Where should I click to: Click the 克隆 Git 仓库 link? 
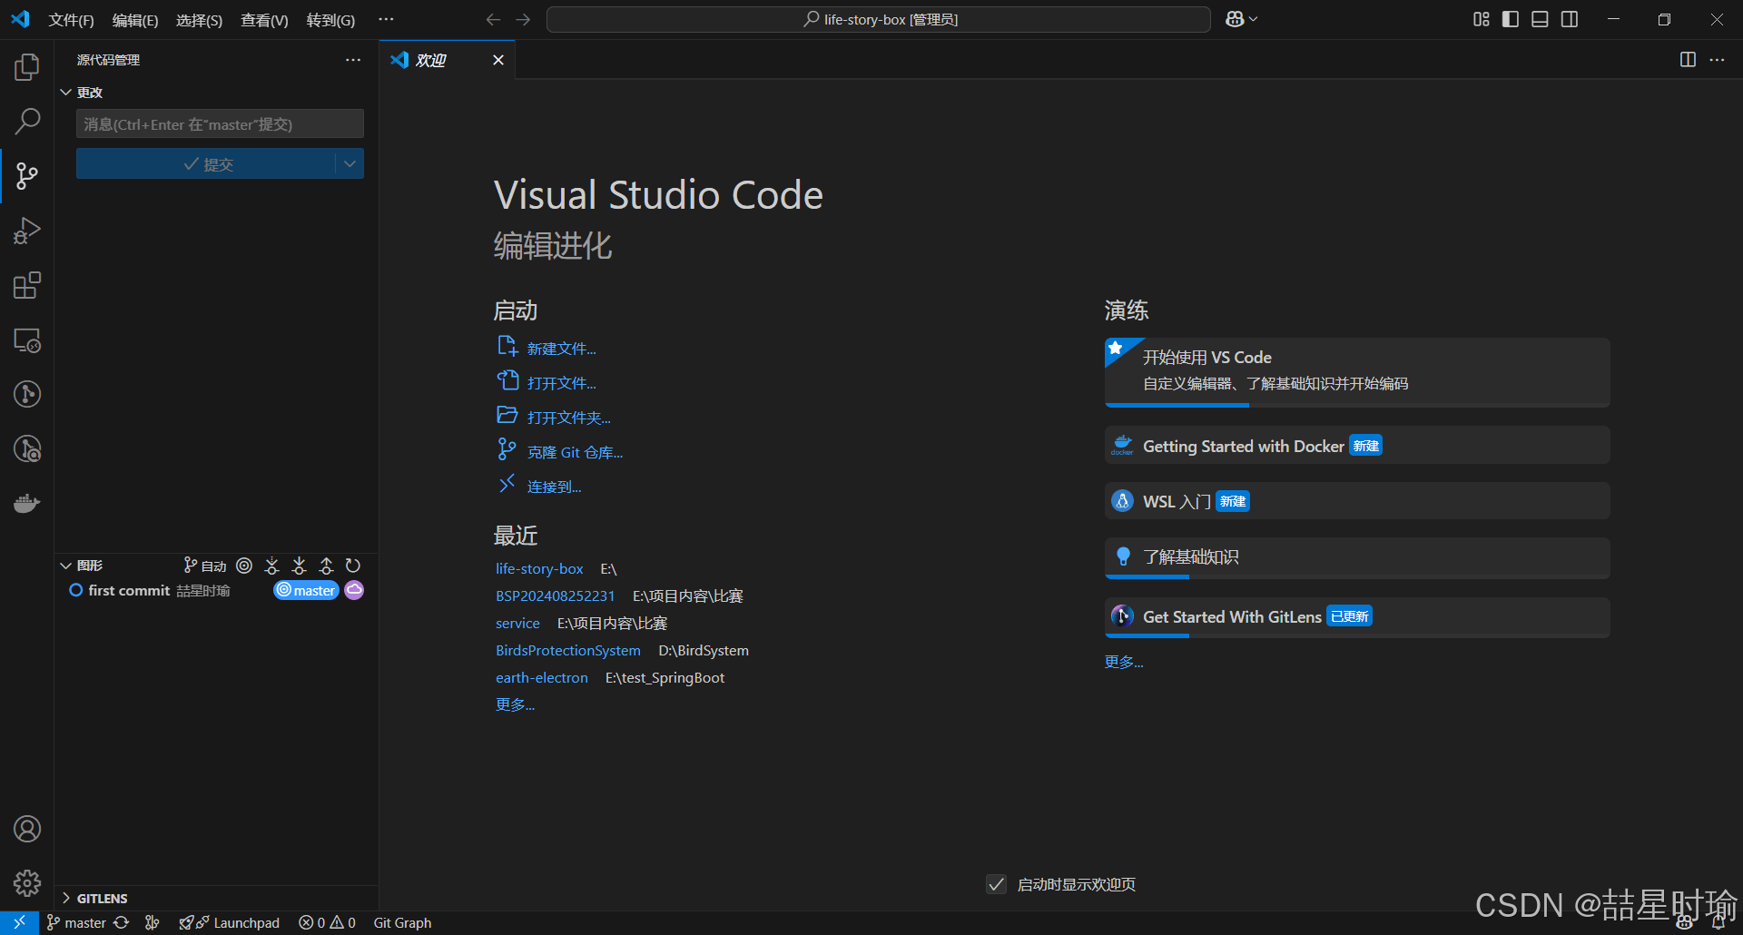(x=575, y=452)
